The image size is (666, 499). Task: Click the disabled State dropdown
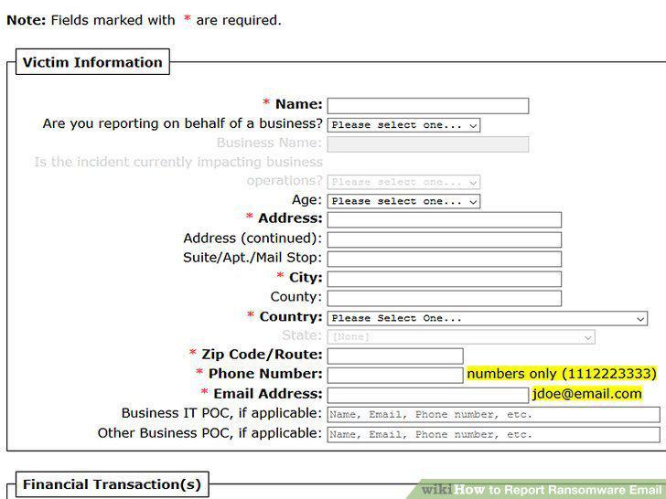(461, 337)
